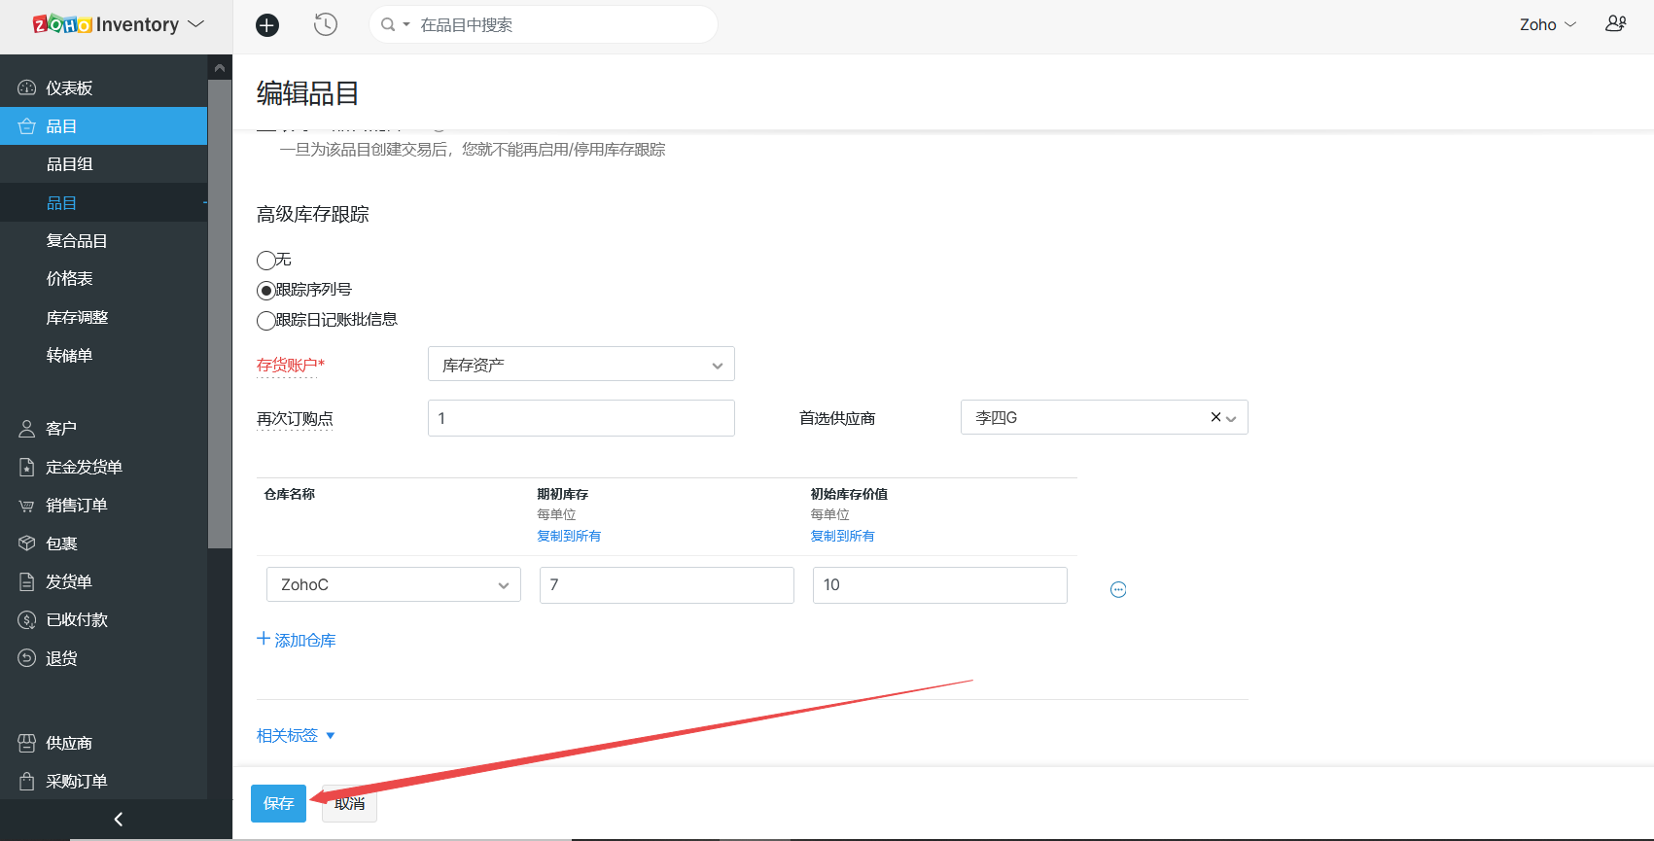The width and height of the screenshot is (1654, 841).
Task: Click the sidebar vertical scrollbar
Action: pos(220,311)
